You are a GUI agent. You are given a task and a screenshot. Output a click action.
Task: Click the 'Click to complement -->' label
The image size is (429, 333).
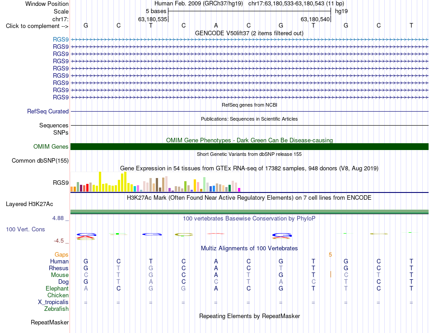pos(37,26)
